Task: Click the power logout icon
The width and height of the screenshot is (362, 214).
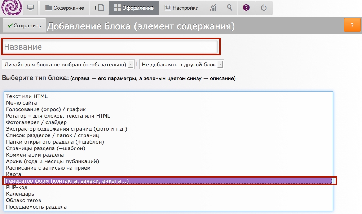Action: [x=264, y=8]
